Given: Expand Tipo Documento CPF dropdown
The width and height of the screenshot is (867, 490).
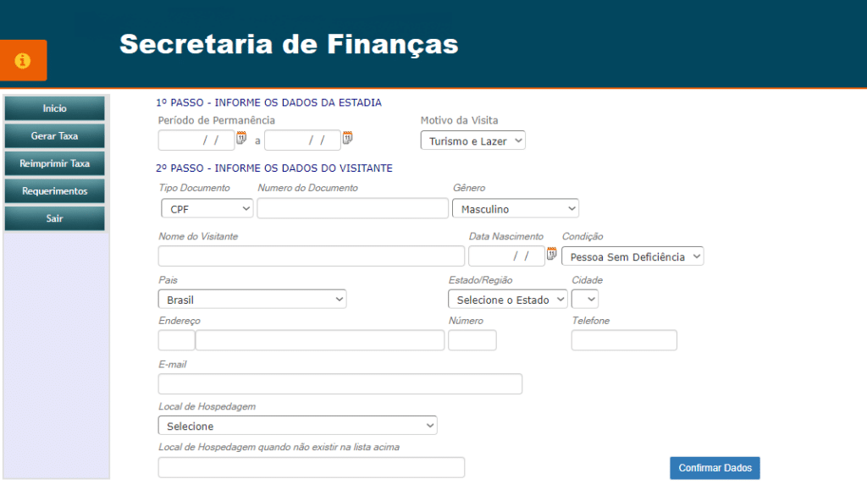Looking at the screenshot, I should 207,208.
